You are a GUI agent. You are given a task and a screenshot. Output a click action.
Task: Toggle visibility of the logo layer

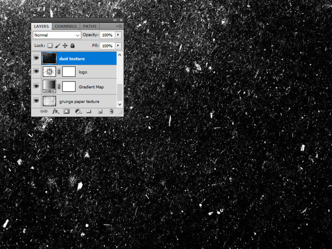(x=36, y=71)
